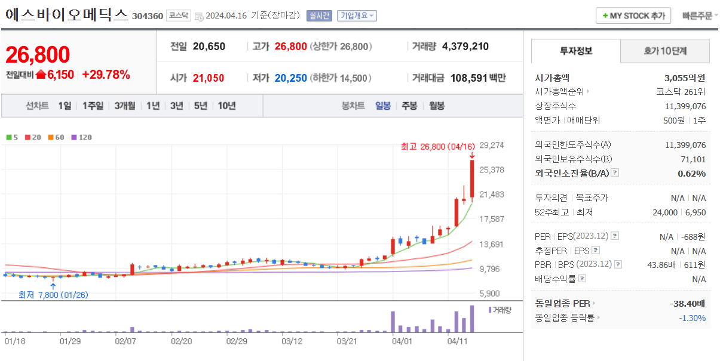Select the 1주일 line chart period
The height and width of the screenshot is (361, 720).
(x=93, y=106)
